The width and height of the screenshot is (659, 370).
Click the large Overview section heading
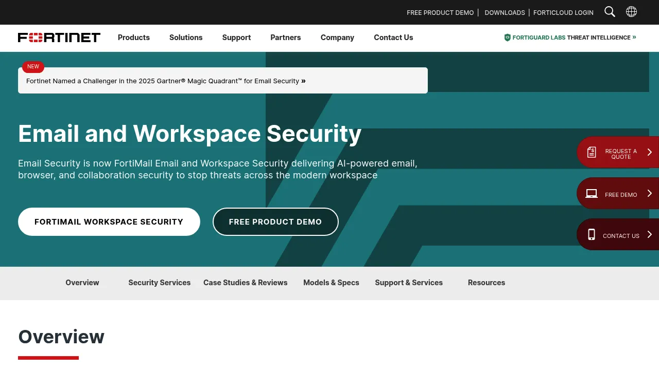tap(61, 337)
